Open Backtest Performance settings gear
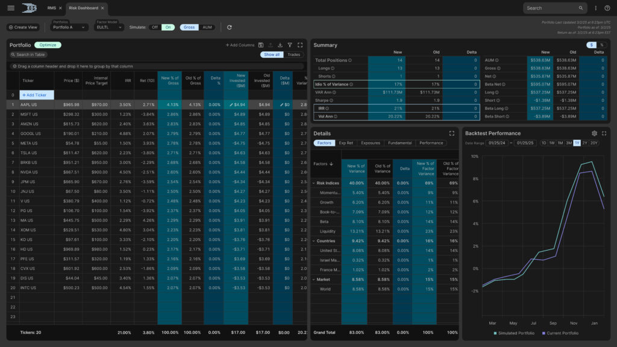Image resolution: width=617 pixels, height=347 pixels. (594, 133)
